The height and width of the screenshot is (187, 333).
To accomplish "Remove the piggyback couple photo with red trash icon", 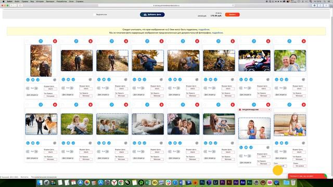I will 162,41.
